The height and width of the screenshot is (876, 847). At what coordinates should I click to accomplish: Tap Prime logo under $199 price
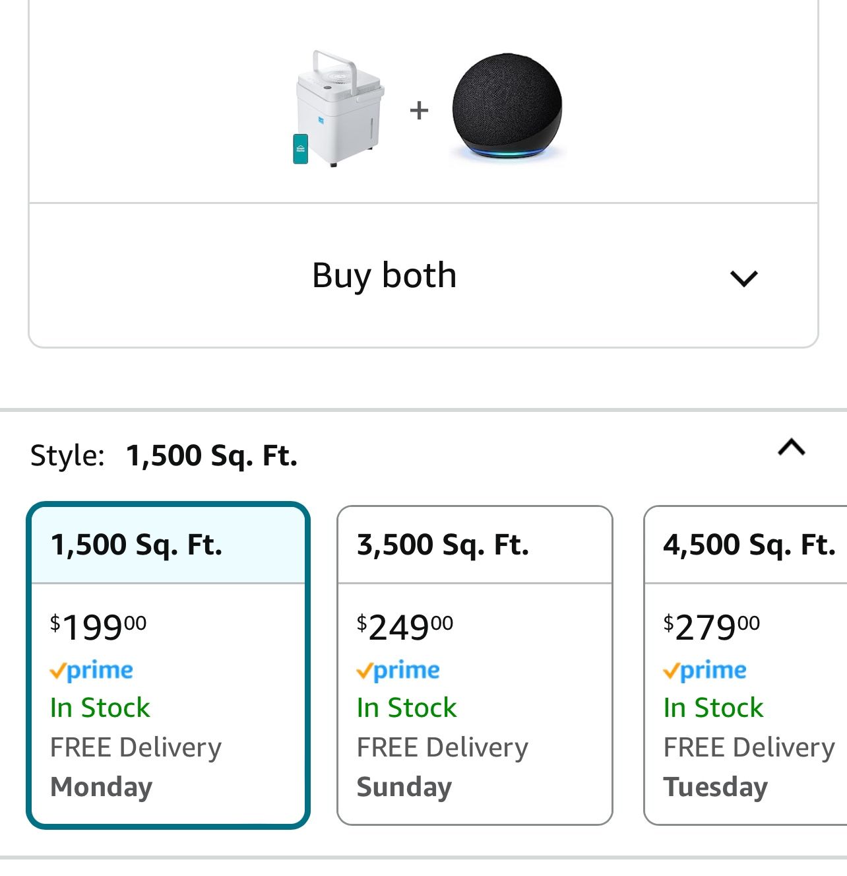pos(92,671)
